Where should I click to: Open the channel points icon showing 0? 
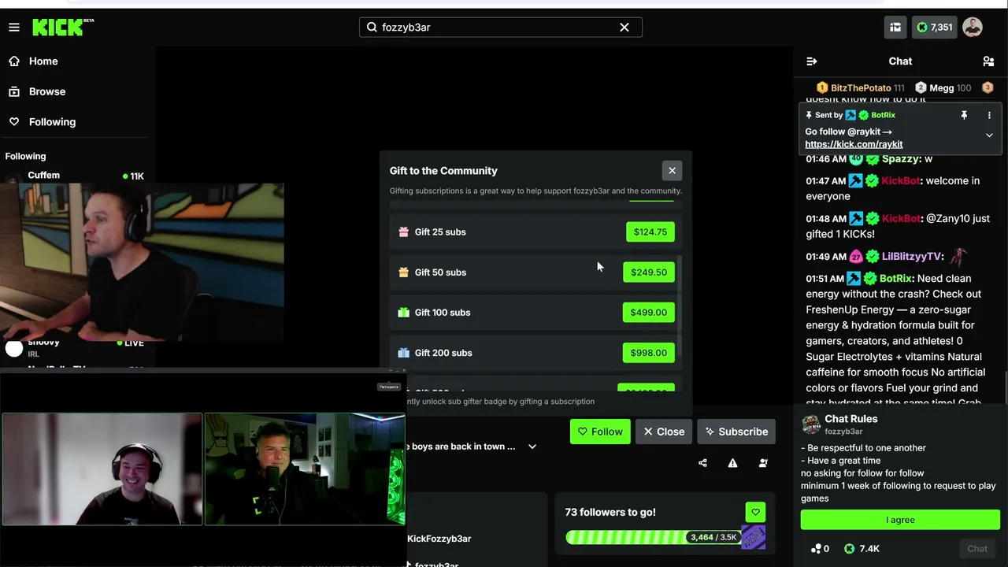[820, 549]
